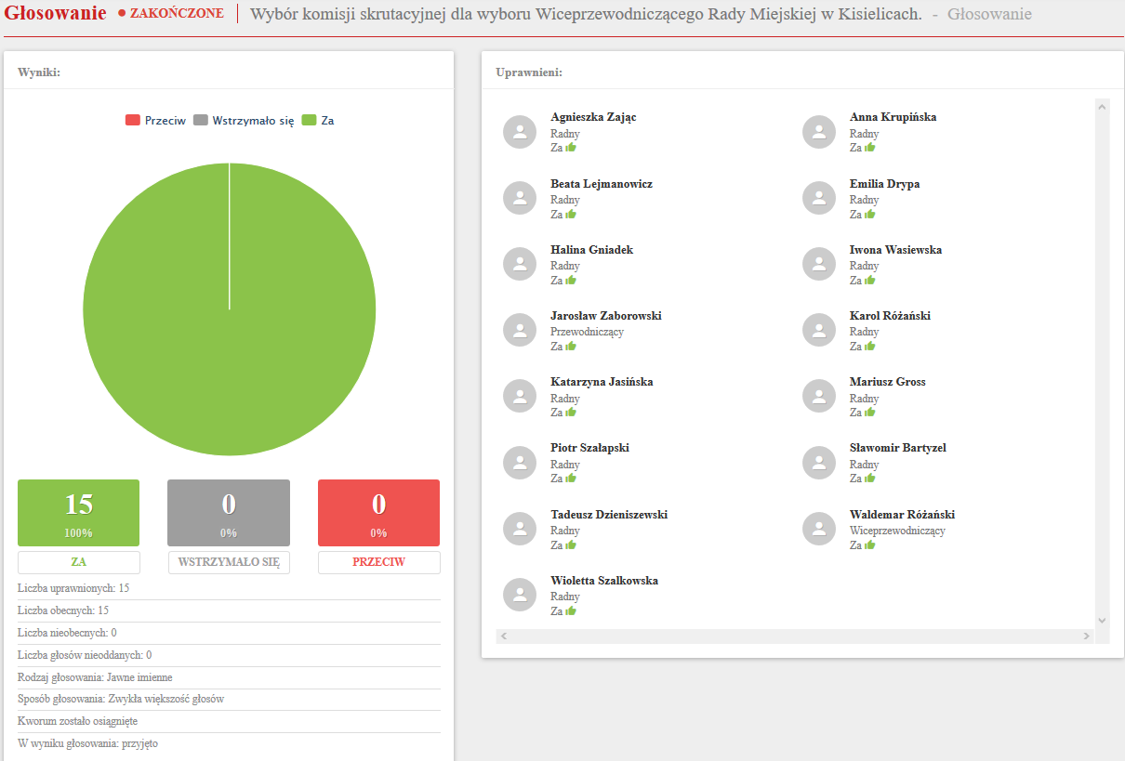Viewport: 1125px width, 761px height.
Task: Click thumbs-up icon under Beata Lejmanowicz
Action: (x=571, y=214)
